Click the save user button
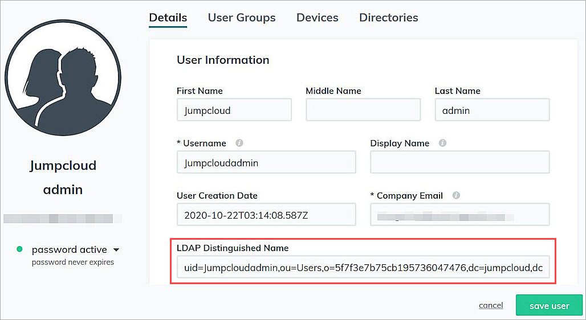 (x=549, y=305)
